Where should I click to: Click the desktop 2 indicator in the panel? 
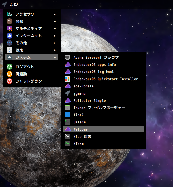pos(14,4)
